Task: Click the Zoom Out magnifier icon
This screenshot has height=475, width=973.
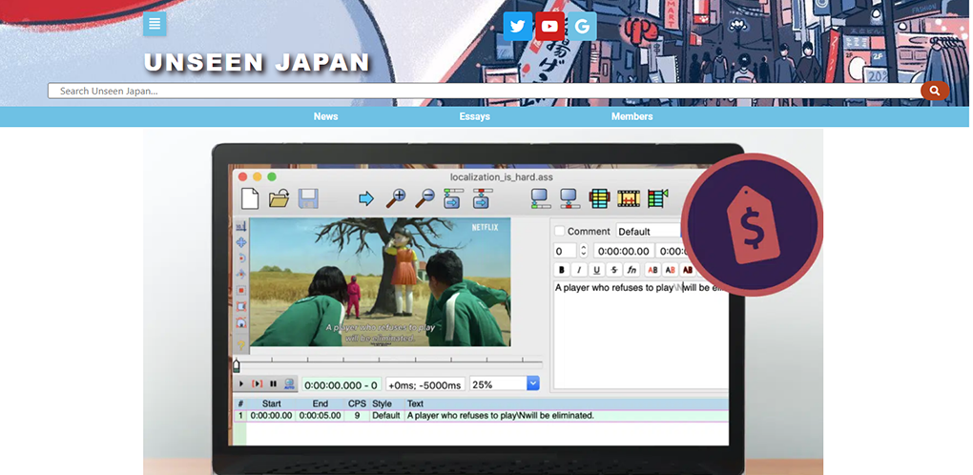Action: click(x=424, y=198)
